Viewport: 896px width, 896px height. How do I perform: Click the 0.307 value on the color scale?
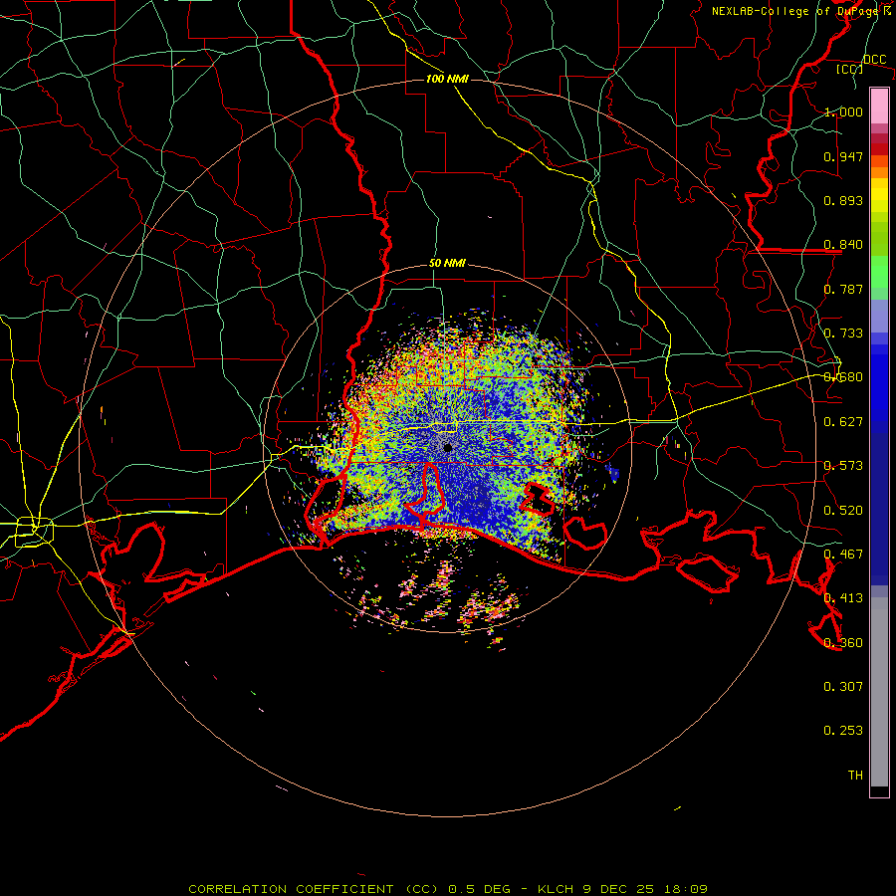pos(843,687)
